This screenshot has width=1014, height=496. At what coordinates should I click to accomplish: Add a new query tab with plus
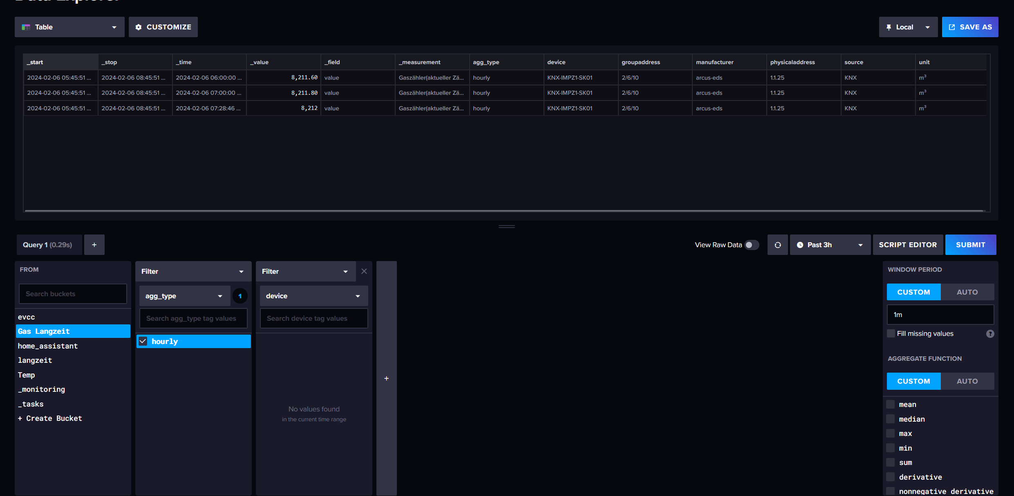[94, 245]
